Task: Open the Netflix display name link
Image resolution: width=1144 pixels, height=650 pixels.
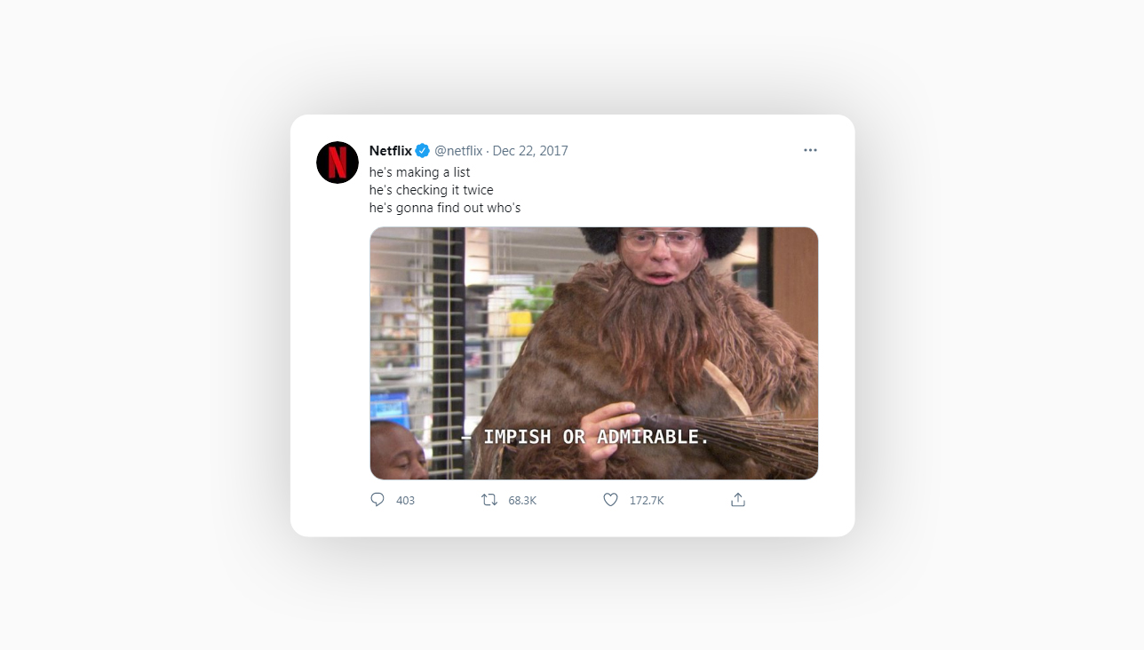Action: point(391,151)
